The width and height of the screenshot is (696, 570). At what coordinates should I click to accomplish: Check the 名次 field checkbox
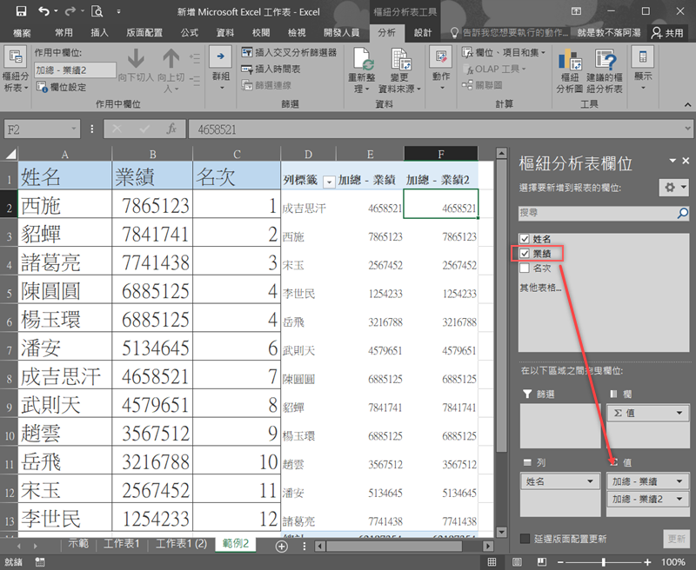coord(524,268)
